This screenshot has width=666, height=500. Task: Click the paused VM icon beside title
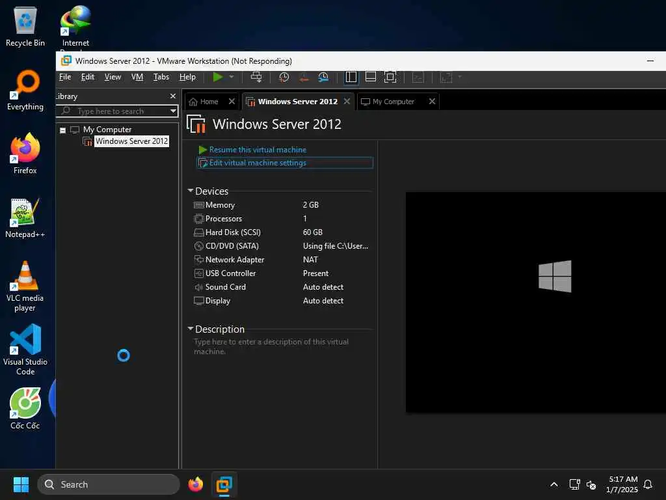click(x=196, y=124)
